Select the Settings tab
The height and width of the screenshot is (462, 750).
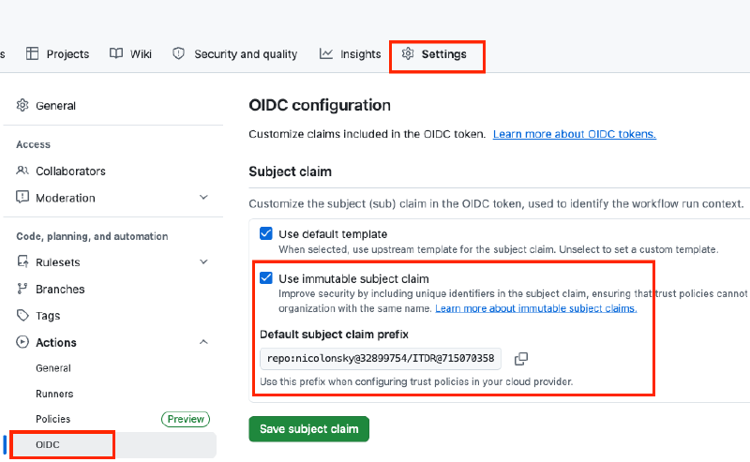tap(434, 54)
